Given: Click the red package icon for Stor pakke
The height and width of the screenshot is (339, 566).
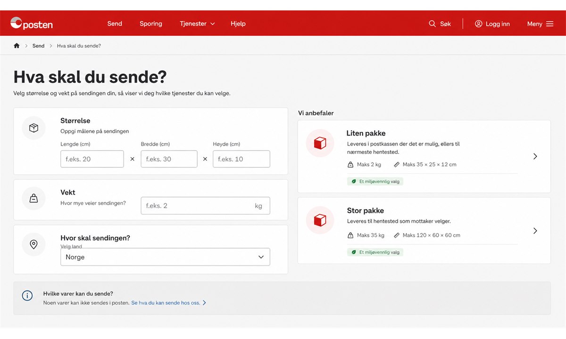Looking at the screenshot, I should pyautogui.click(x=320, y=220).
